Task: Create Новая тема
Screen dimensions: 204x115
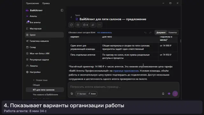Action: click(x=40, y=80)
